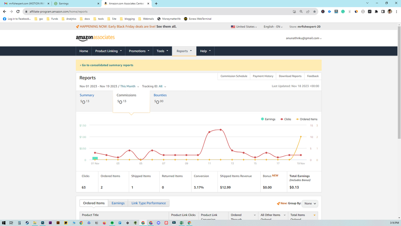Share this page via address bar icon
The width and height of the screenshot is (401, 226).
point(308,11)
